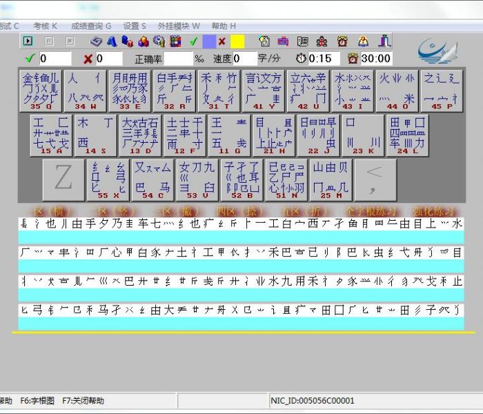
Task: Click the total time field 30:00
Action: coord(376,59)
